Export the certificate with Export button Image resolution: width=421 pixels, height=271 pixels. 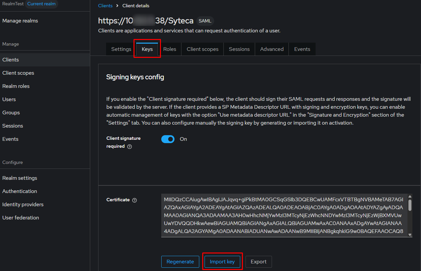[258, 262]
